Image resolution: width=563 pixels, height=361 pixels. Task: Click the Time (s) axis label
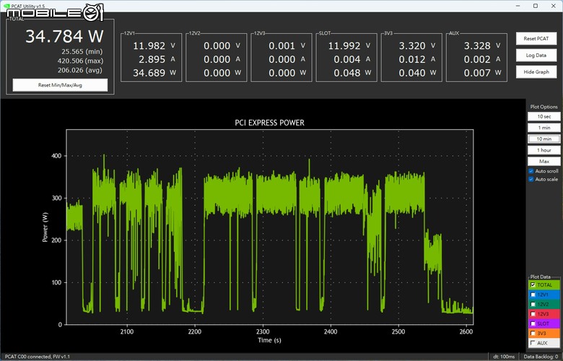(x=269, y=340)
